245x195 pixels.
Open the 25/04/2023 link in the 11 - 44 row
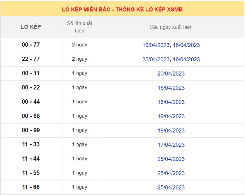click(171, 159)
